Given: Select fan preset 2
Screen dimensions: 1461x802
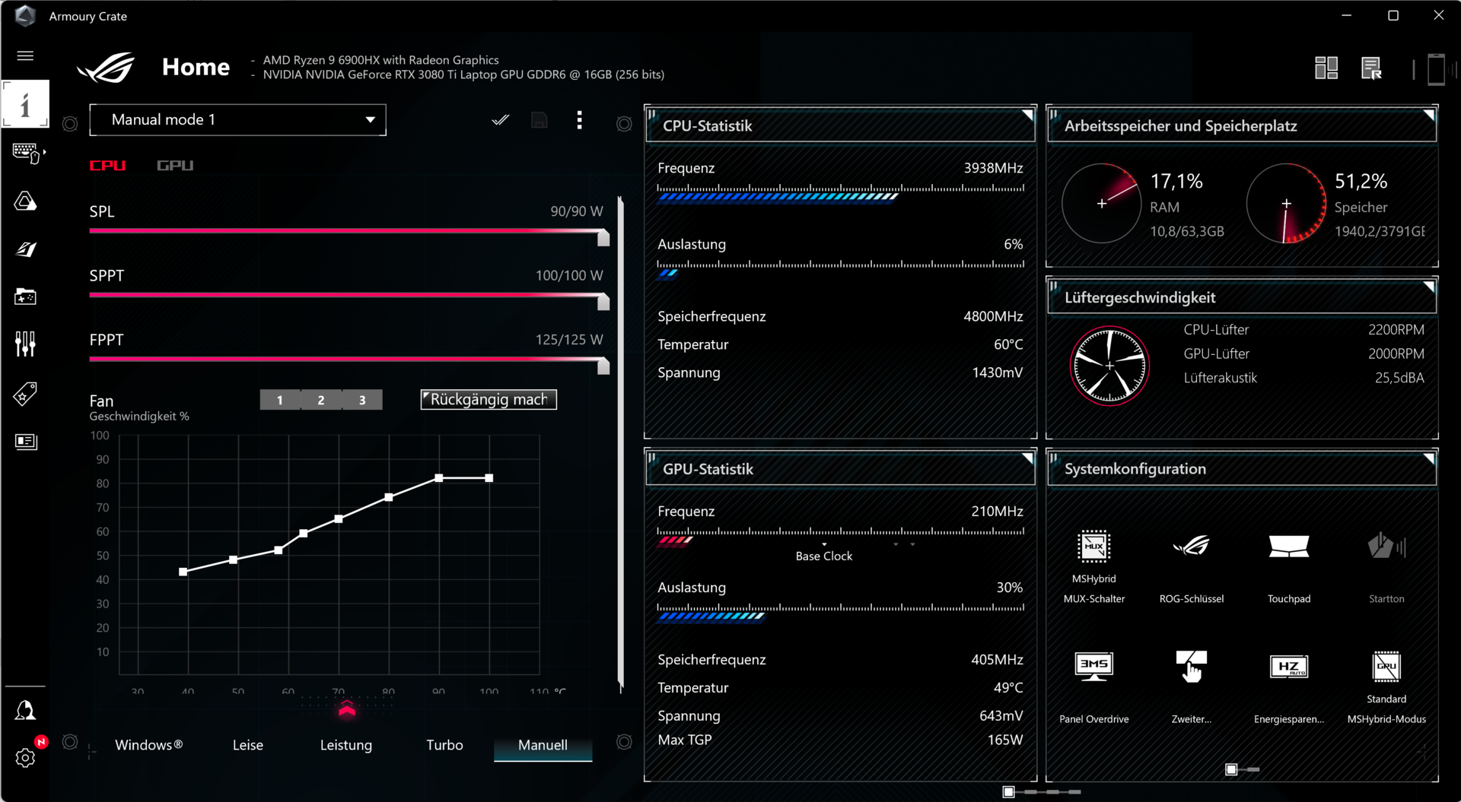Looking at the screenshot, I should tap(321, 400).
